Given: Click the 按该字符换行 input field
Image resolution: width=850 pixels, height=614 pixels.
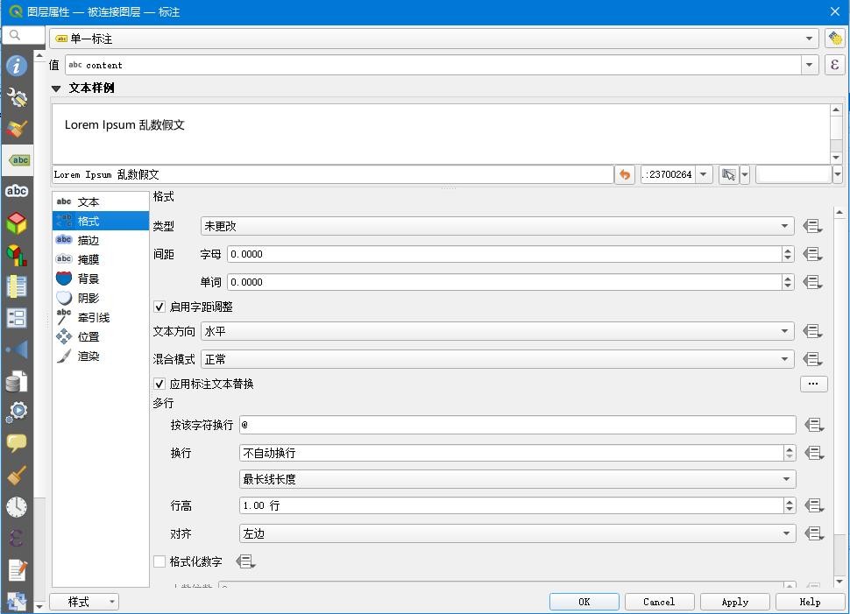Looking at the screenshot, I should tap(517, 425).
